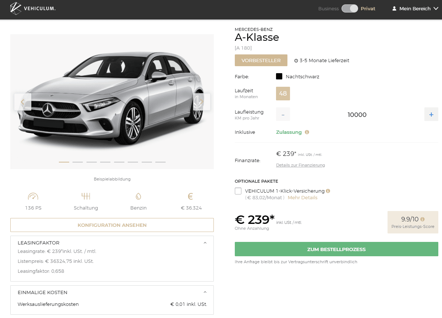
Task: Click the Schaltung gearbox icon
Action: click(86, 196)
